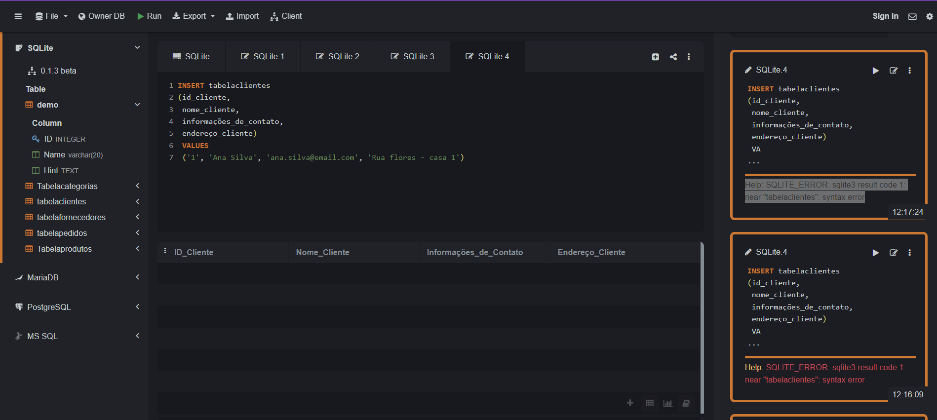
Task: Switch to the SQLite.3 tab
Action: click(x=413, y=57)
